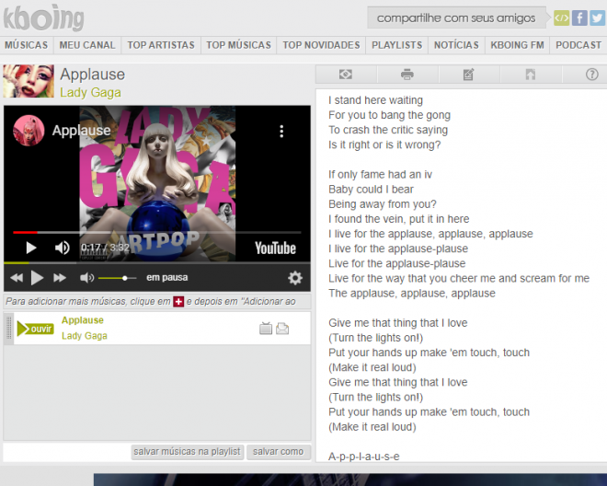
Task: Click the Kboing logo
Action: click(x=44, y=17)
